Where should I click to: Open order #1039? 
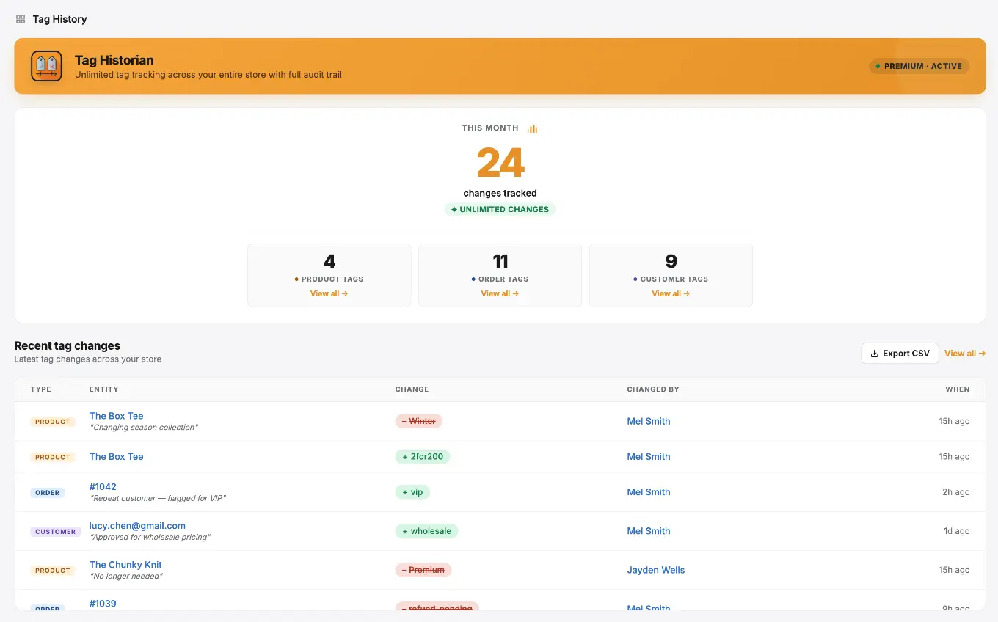click(x=103, y=604)
